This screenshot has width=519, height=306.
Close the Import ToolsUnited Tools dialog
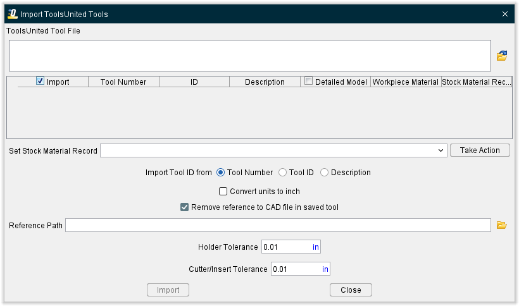[x=505, y=14]
